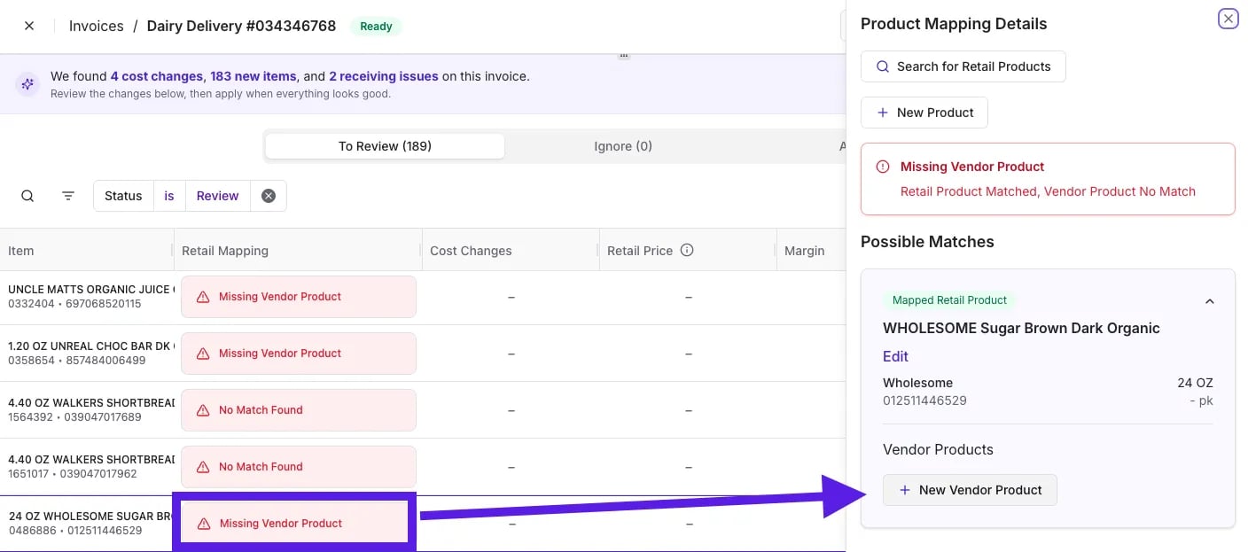The height and width of the screenshot is (552, 1248).
Task: Click No Match Found for Walkers 1564392
Action: [299, 410]
